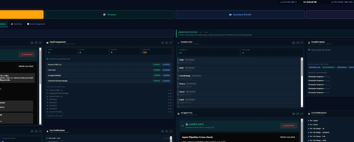The height and width of the screenshot is (142, 354).
Task: Select fronter mary in Fronters Live
Action: pos(239,69)
